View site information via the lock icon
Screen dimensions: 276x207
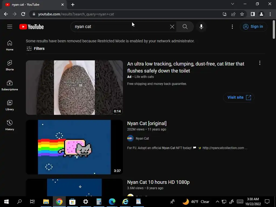[x=34, y=14]
